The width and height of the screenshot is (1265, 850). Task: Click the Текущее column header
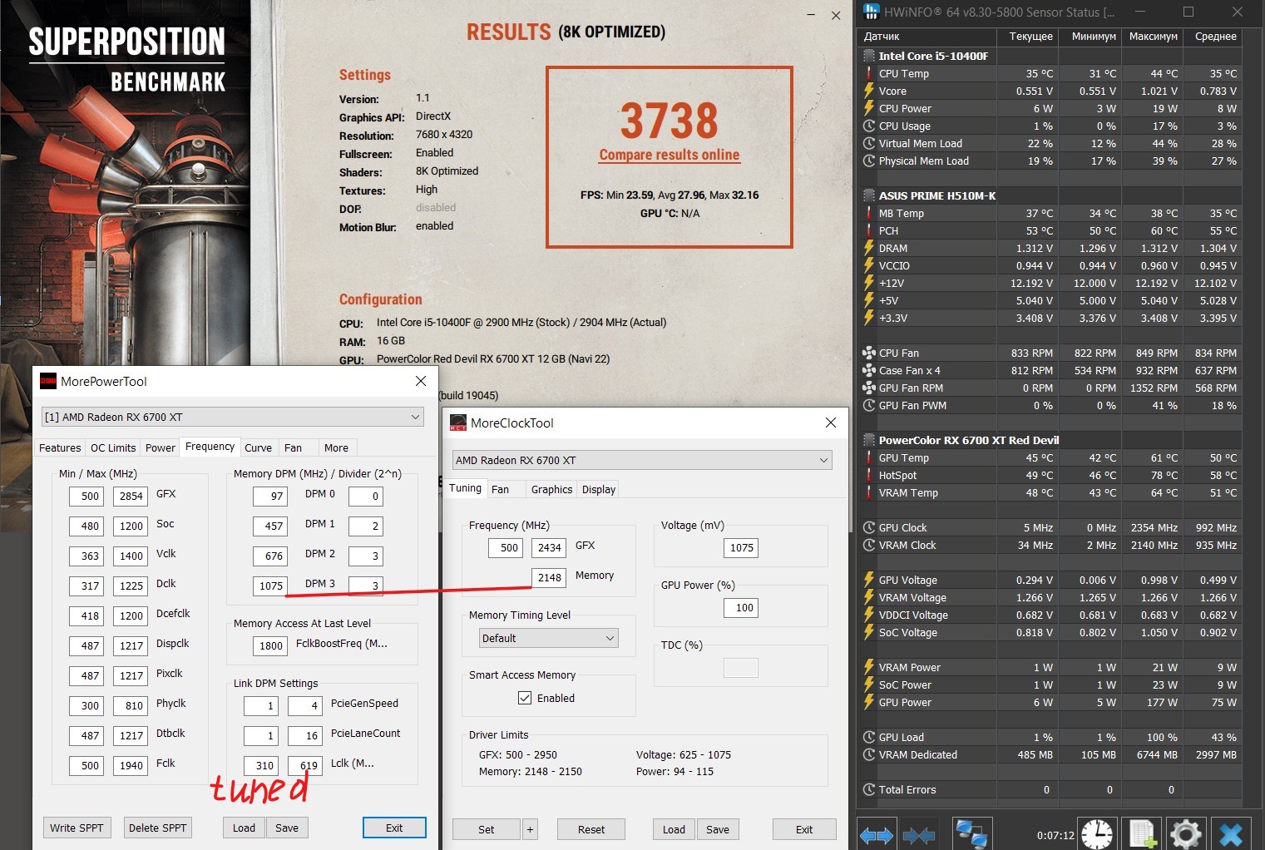click(x=1028, y=37)
